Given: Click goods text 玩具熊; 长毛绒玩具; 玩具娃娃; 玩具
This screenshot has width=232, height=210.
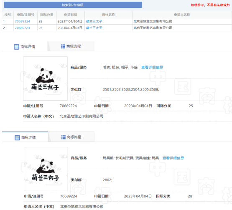Looking at the screenshot, I should click(131, 158).
